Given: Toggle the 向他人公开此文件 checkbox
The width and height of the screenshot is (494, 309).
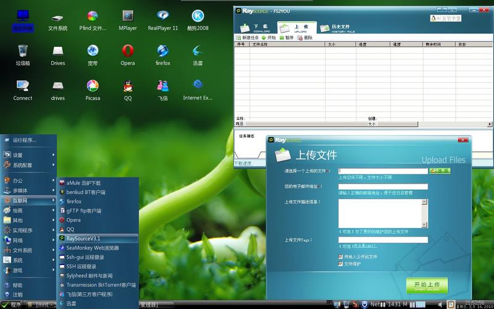Looking at the screenshot, I should [x=340, y=256].
